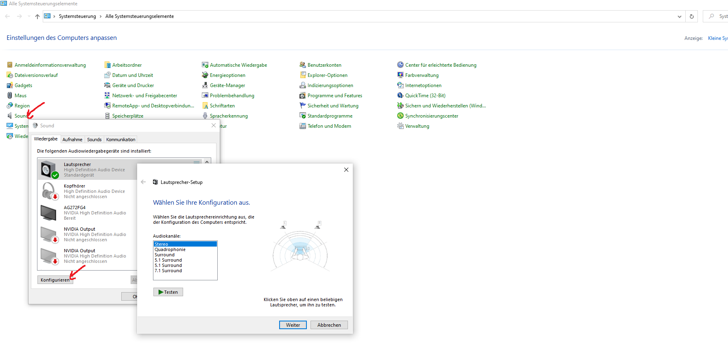Choose Quadrophonie audio channel option

pyautogui.click(x=170, y=250)
